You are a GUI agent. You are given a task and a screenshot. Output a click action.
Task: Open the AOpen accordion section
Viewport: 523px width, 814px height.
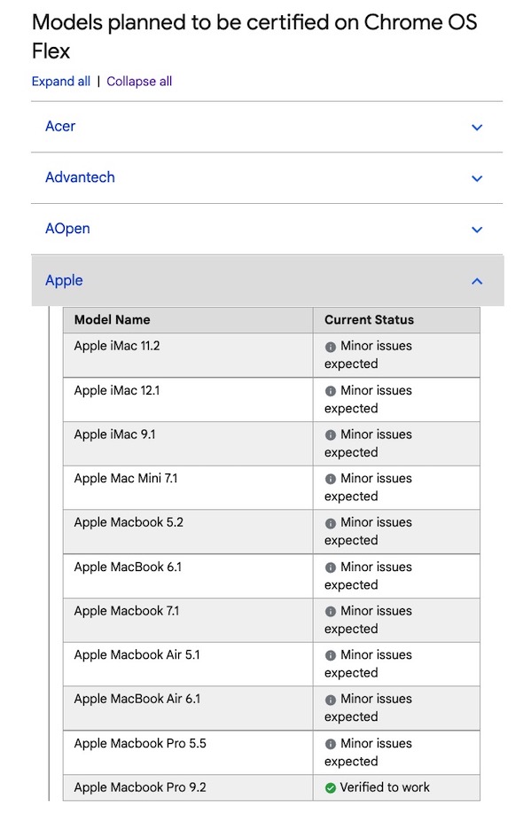pos(477,229)
